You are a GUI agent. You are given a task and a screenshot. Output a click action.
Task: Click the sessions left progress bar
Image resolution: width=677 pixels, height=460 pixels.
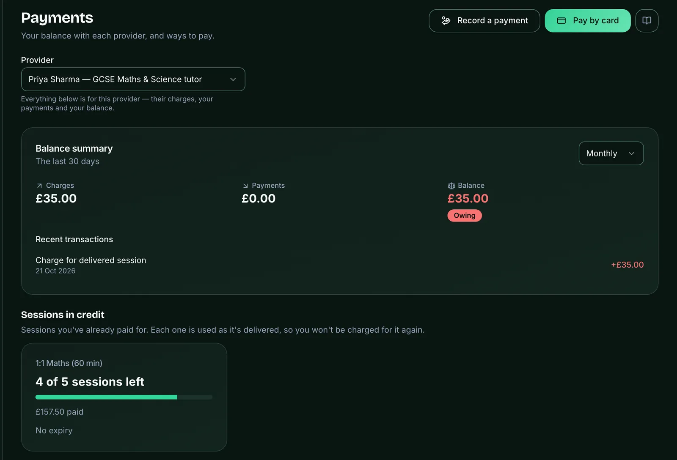pyautogui.click(x=124, y=397)
